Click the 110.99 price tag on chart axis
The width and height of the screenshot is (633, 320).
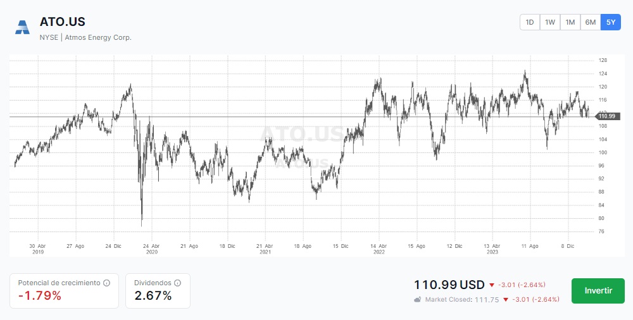(x=608, y=116)
